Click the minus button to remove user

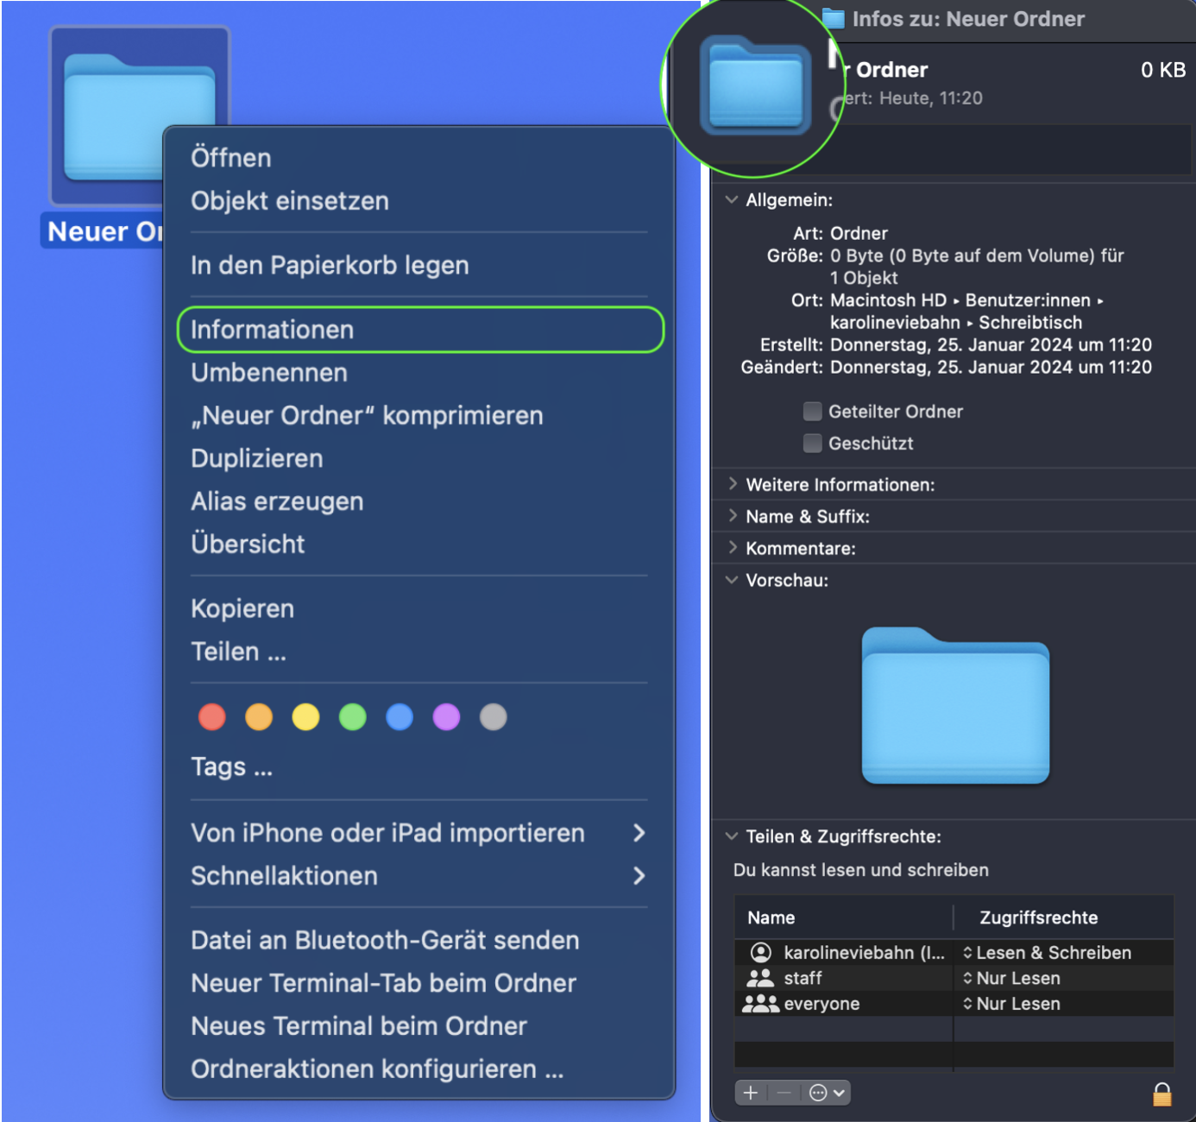coord(784,1093)
